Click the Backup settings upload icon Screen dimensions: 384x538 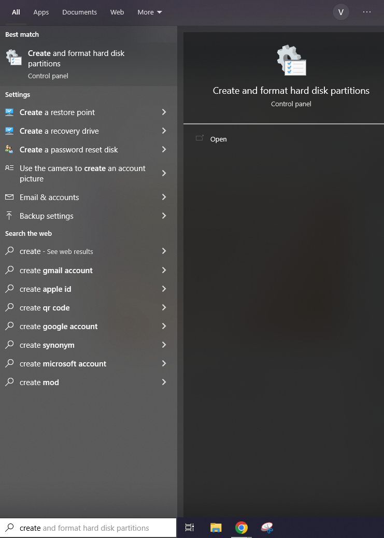tap(9, 216)
